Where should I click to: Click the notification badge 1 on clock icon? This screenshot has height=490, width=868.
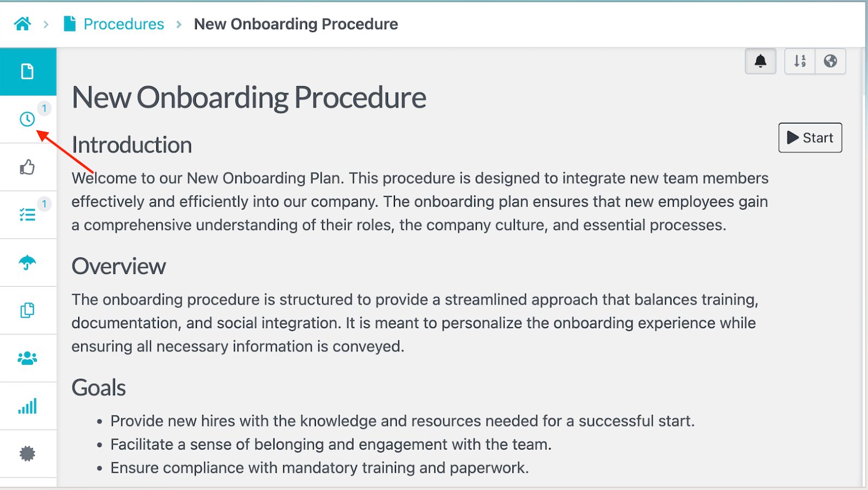click(44, 108)
